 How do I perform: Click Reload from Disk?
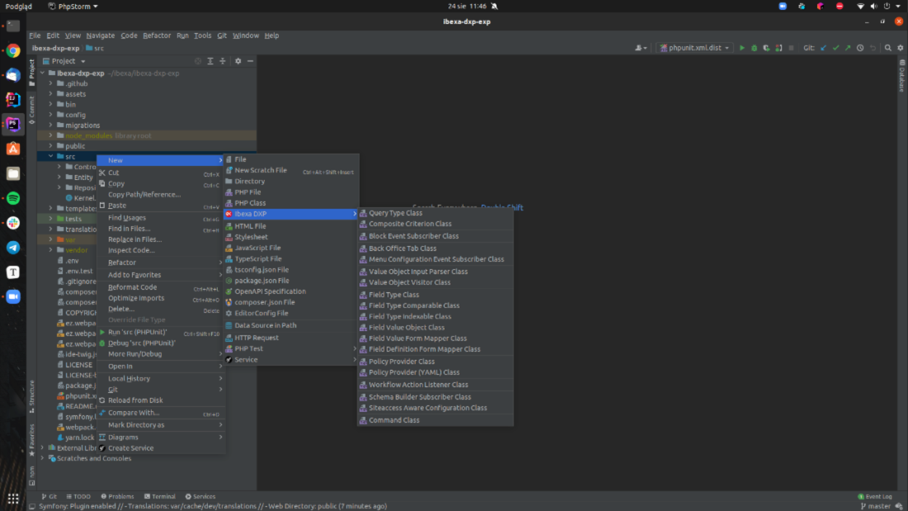(160, 400)
